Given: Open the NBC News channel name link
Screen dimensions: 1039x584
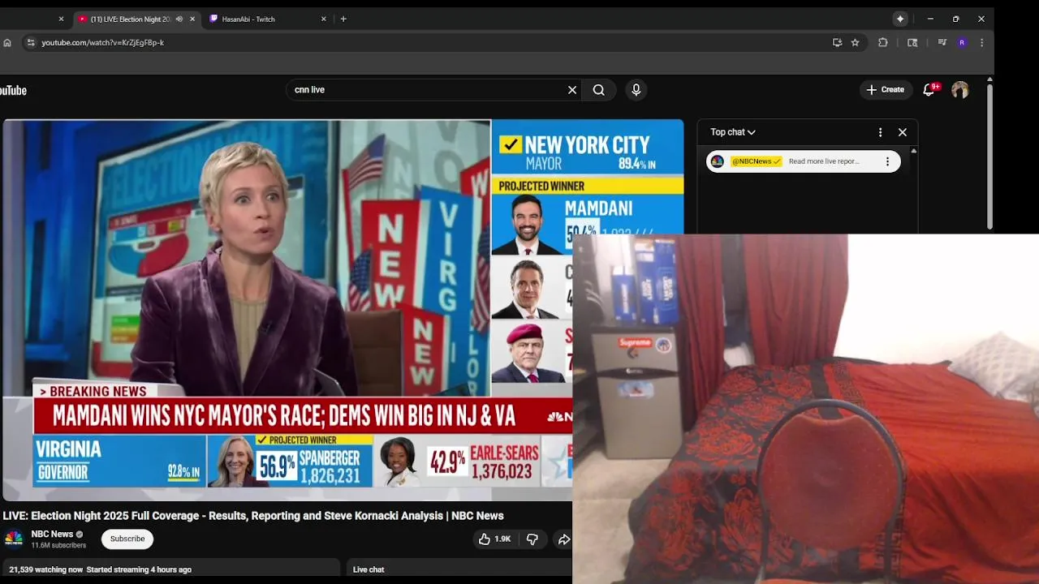Looking at the screenshot, I should (x=52, y=534).
